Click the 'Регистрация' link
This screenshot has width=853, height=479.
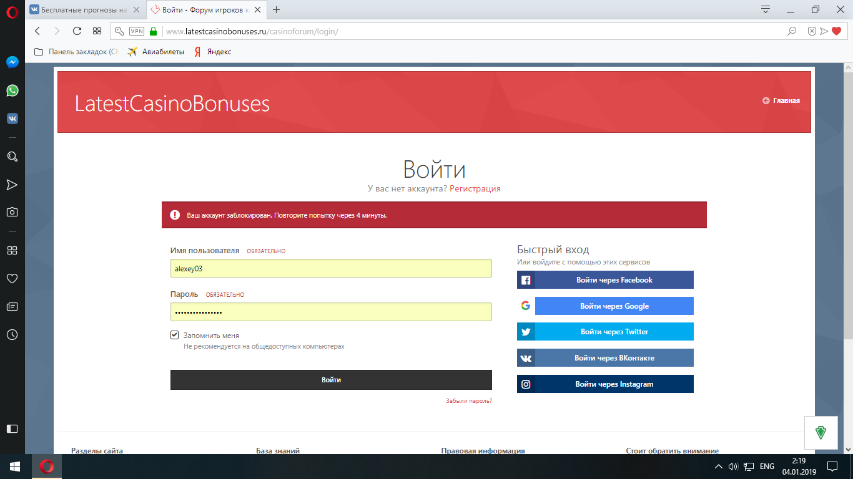(x=475, y=188)
